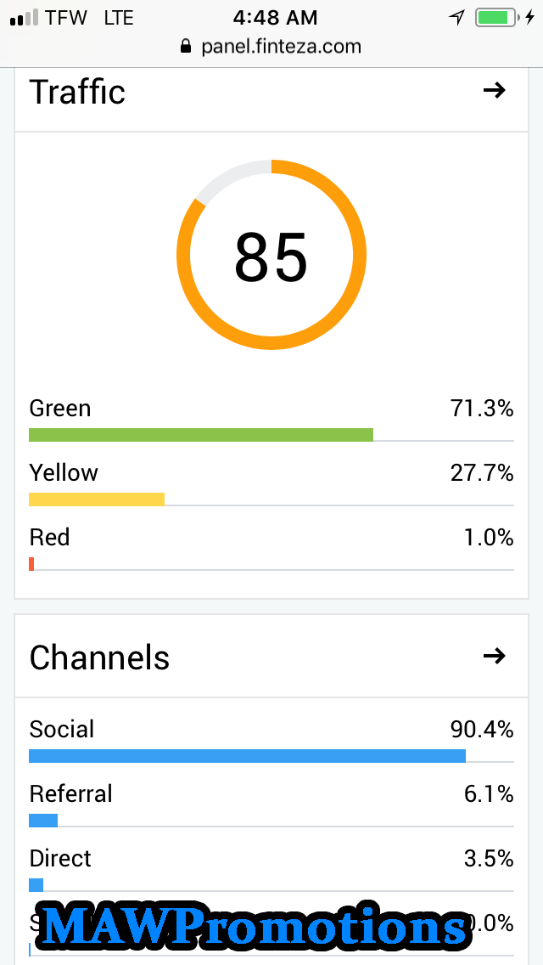Open Traffic details arrow
The width and height of the screenshot is (543, 965).
coord(494,90)
